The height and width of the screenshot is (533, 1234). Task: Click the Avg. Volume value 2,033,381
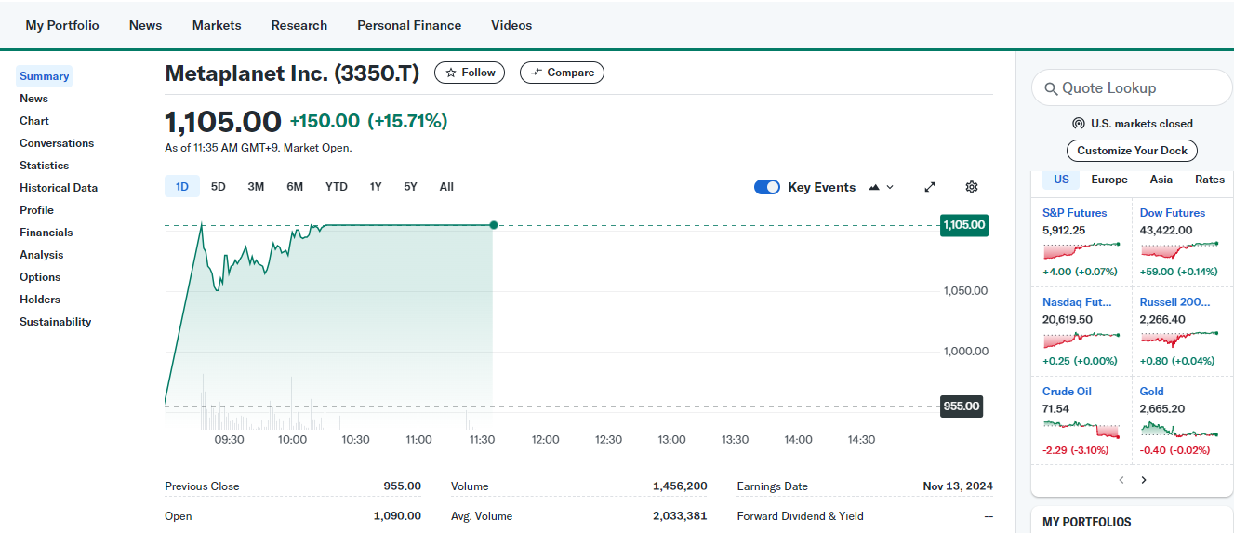coord(680,516)
